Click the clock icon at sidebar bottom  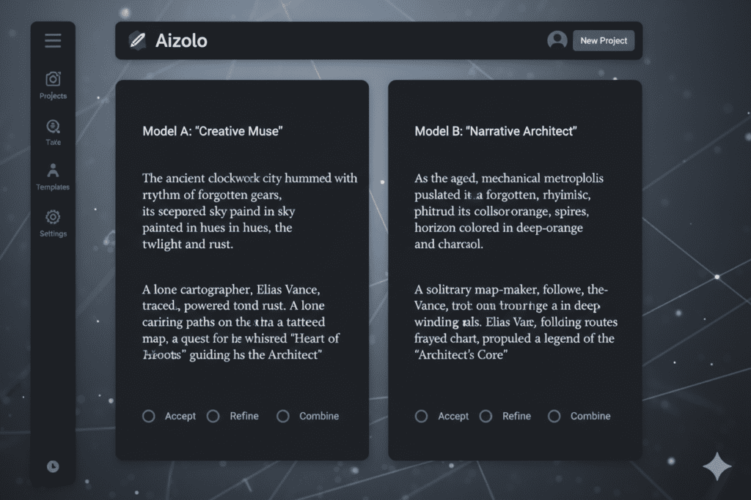[x=53, y=466]
